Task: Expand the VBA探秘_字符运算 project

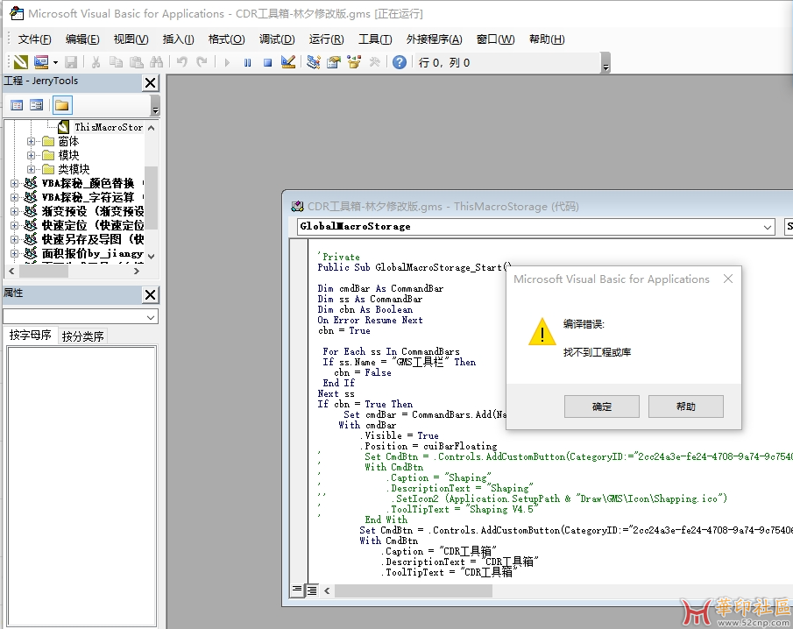Action: 15,197
